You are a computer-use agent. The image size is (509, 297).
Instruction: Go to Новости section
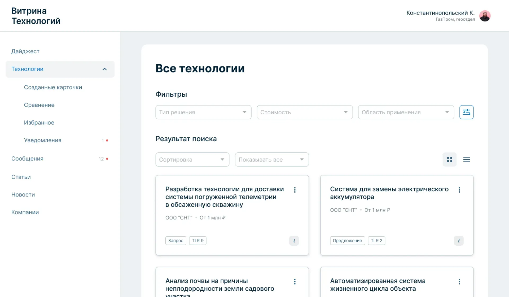click(x=23, y=195)
